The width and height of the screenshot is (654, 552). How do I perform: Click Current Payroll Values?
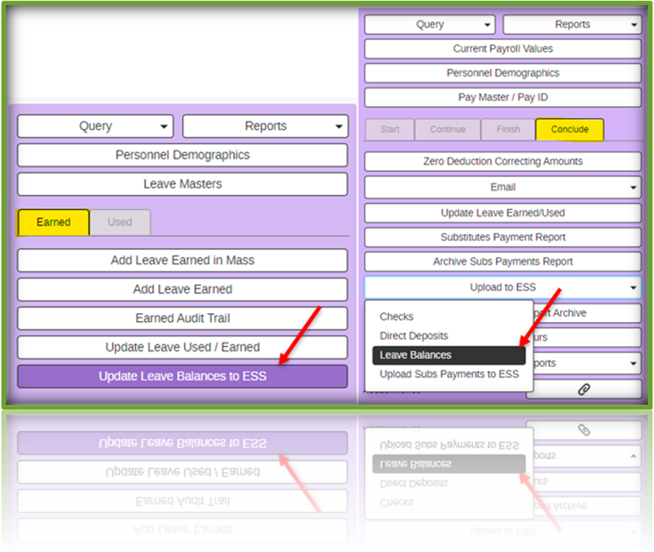tap(503, 49)
